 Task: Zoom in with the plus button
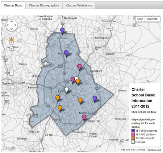(12, 49)
